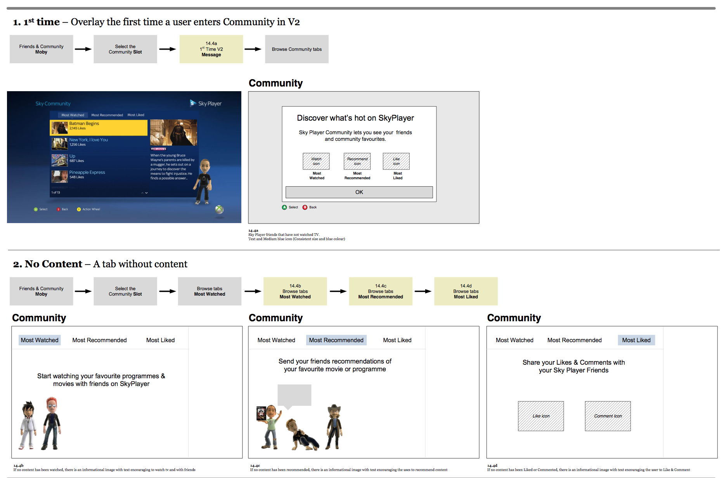Click the Sky Player logo in screenshot
724x478 pixels.
pyautogui.click(x=206, y=103)
